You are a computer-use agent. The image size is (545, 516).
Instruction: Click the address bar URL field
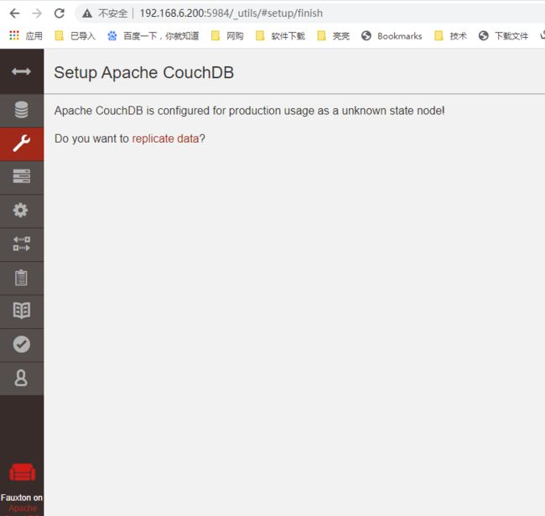(x=231, y=13)
